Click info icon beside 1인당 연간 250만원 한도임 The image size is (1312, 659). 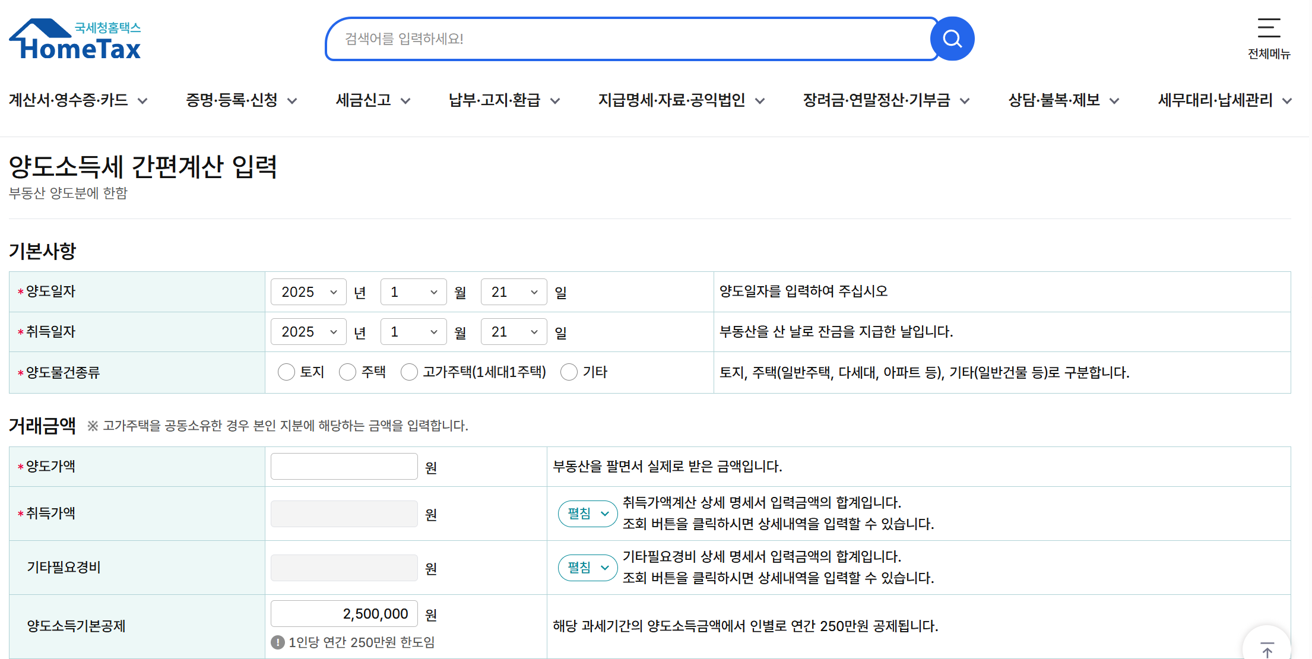pos(277,642)
